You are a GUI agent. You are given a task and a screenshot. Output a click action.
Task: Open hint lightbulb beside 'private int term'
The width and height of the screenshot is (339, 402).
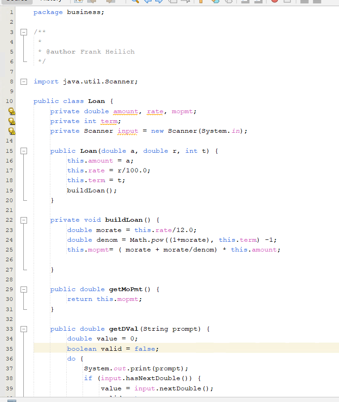[12, 121]
